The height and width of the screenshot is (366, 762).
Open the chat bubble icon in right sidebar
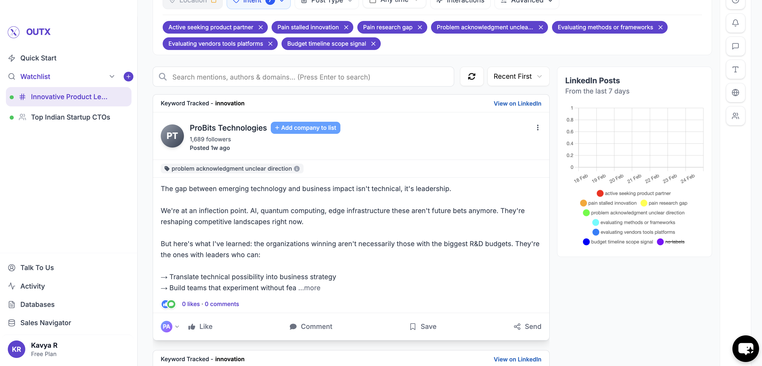(x=735, y=46)
